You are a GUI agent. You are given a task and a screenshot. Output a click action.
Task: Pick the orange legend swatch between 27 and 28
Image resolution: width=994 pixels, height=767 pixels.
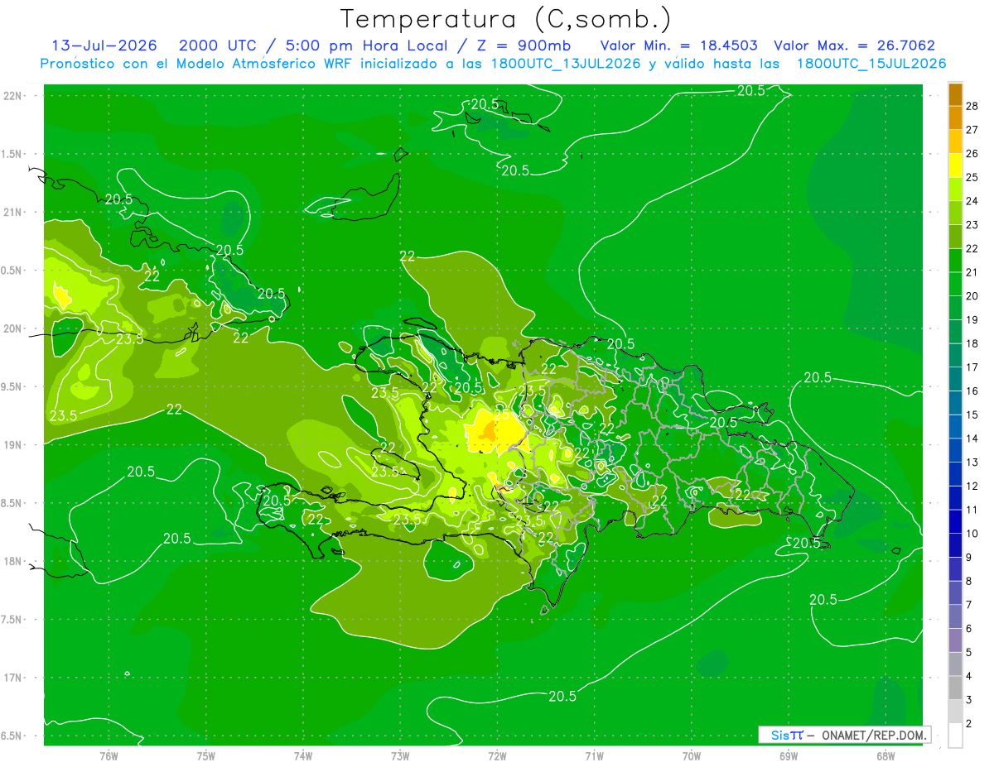coord(955,118)
